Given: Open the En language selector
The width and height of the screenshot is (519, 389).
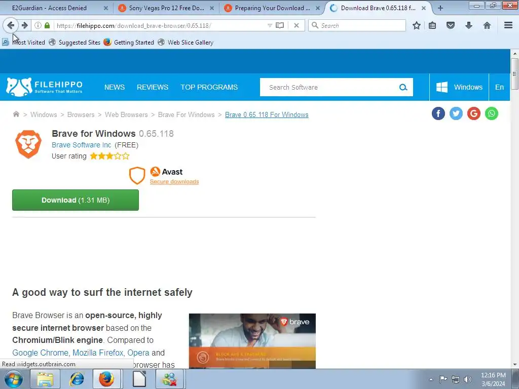Looking at the screenshot, I should pos(499,87).
